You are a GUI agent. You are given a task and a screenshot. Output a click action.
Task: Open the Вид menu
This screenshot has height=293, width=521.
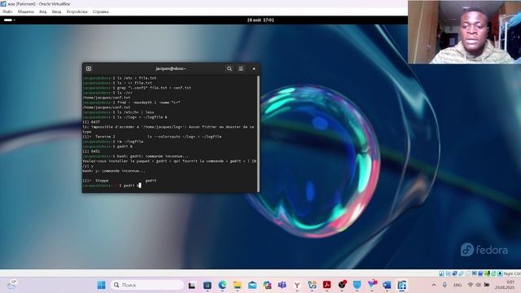(x=43, y=11)
